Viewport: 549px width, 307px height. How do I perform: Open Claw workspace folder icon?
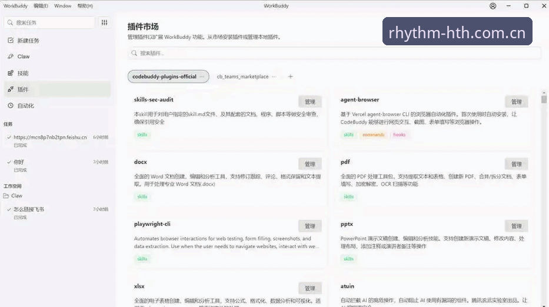(6, 196)
